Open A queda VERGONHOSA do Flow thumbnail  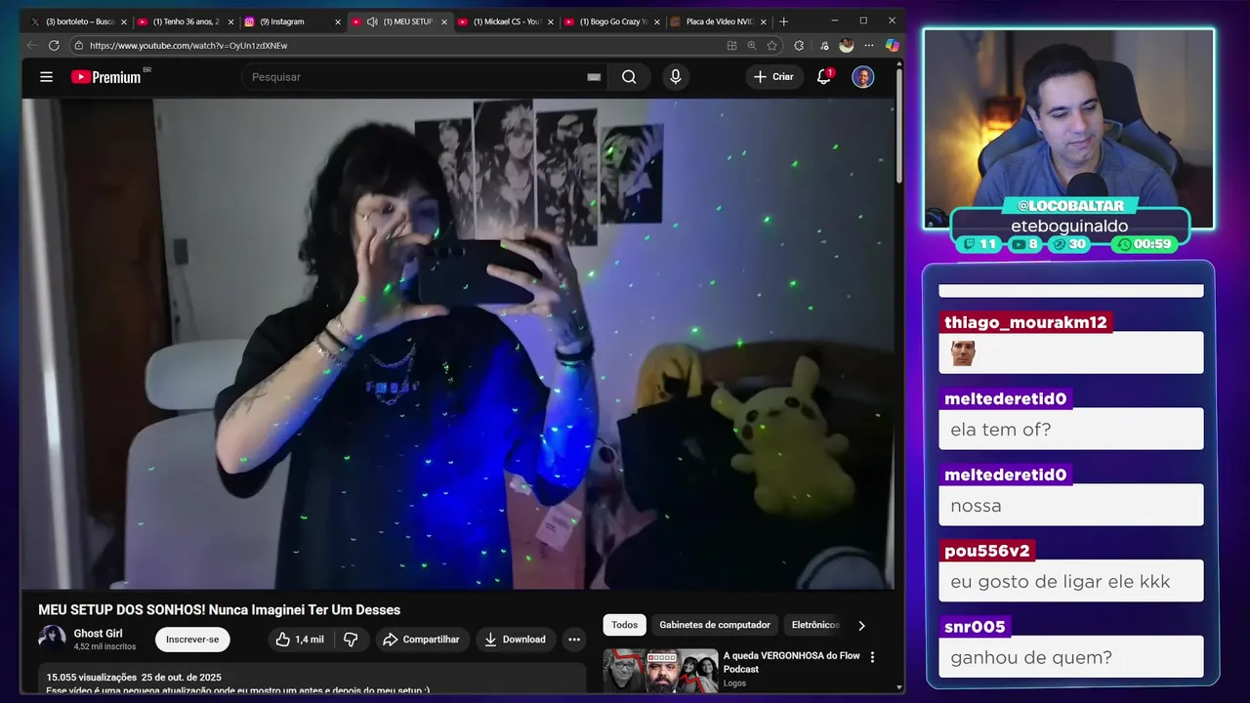point(660,671)
